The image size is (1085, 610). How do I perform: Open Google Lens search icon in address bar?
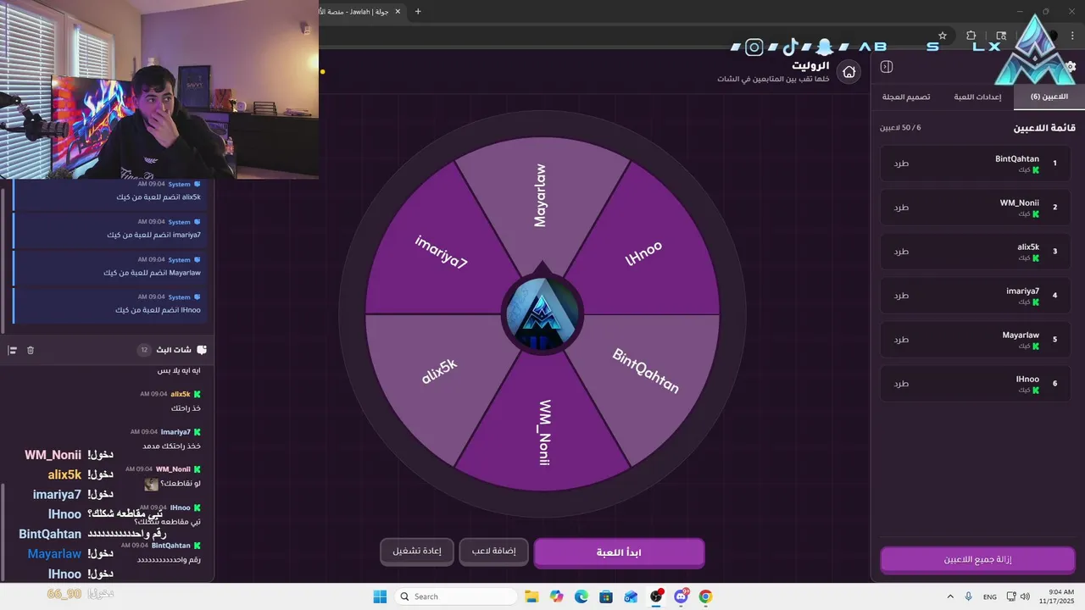(1001, 36)
